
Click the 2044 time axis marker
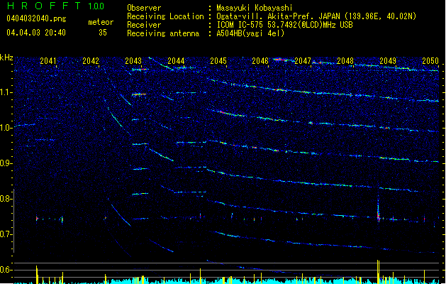(x=176, y=61)
